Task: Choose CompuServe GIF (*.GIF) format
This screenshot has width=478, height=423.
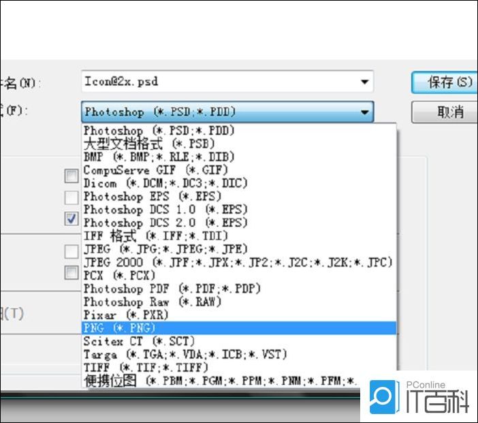Action: (239, 170)
